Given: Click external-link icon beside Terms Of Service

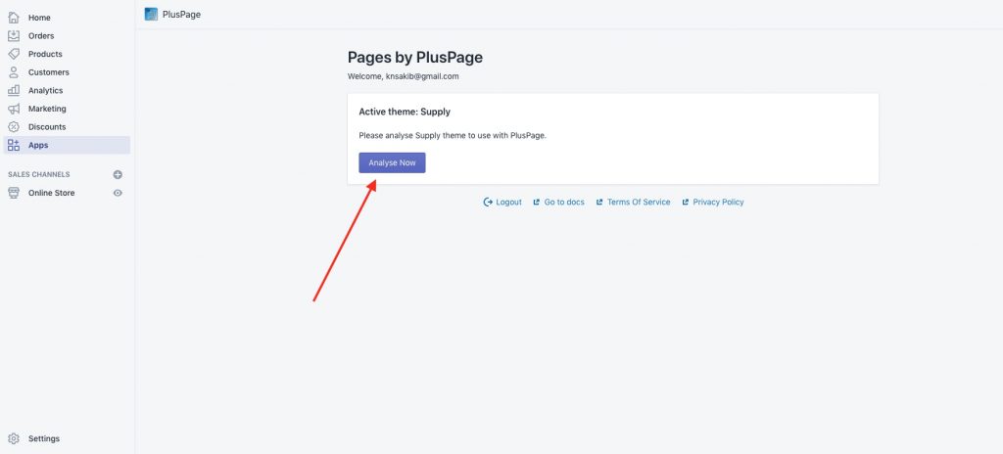Looking at the screenshot, I should (599, 203).
